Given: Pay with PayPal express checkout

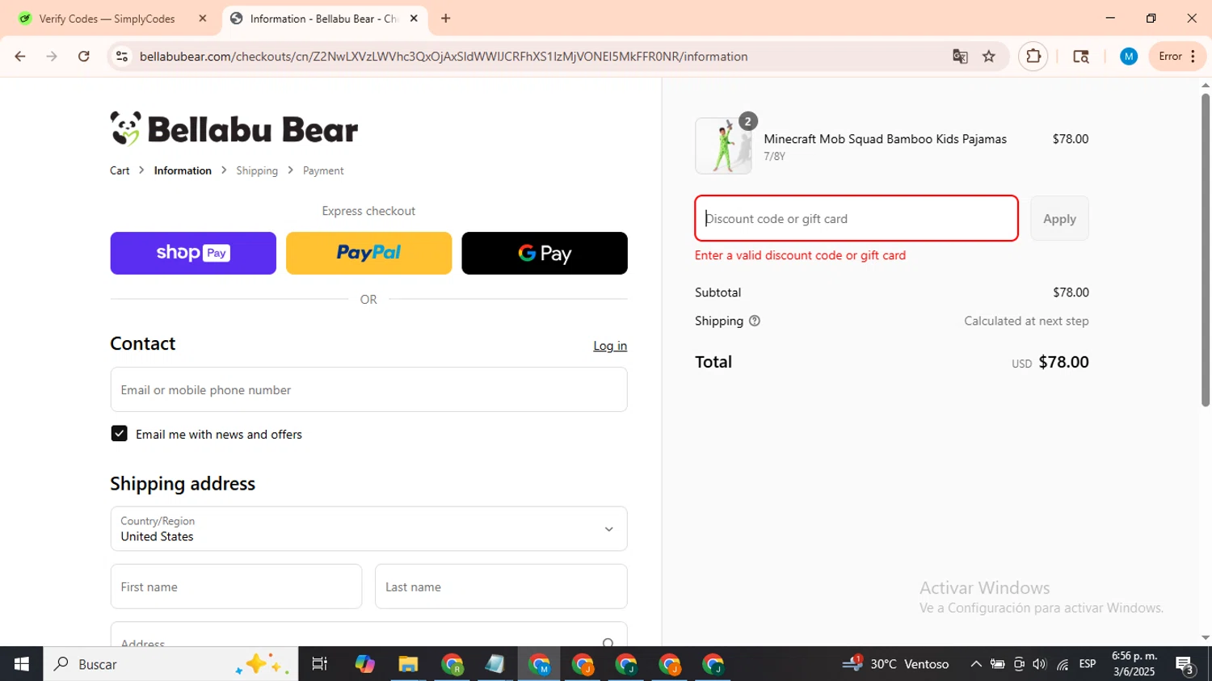Looking at the screenshot, I should [368, 253].
